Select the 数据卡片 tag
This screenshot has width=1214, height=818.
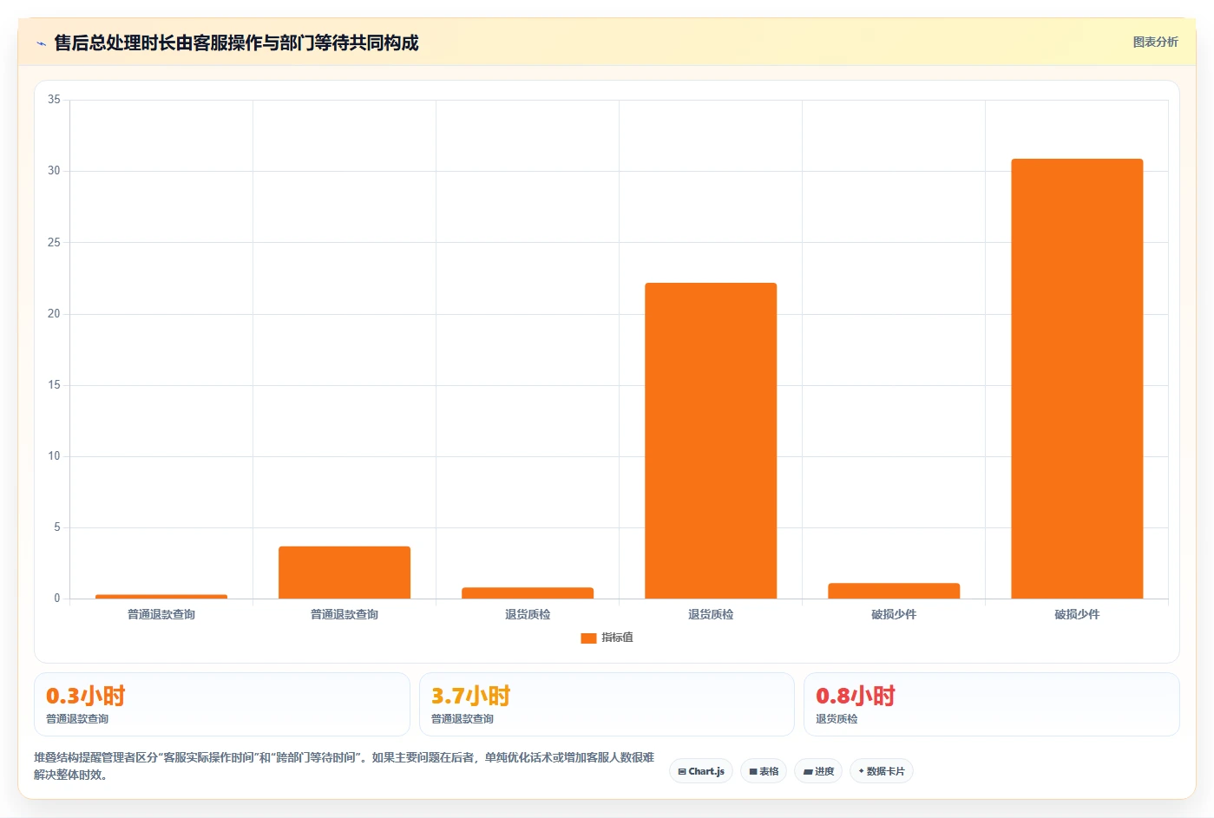point(882,771)
